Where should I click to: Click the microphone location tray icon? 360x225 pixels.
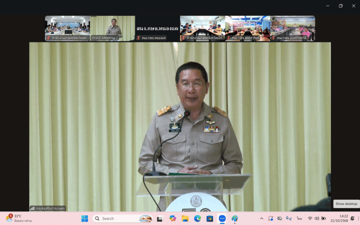click(x=289, y=219)
